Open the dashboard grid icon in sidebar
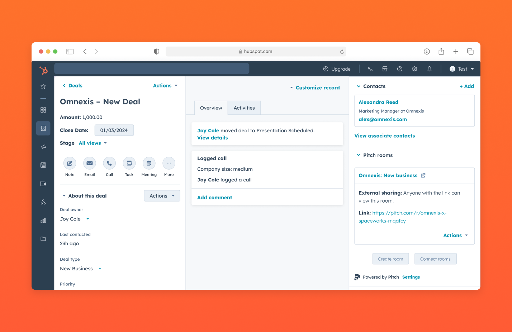Viewport: 512px width, 332px height. (x=43, y=110)
